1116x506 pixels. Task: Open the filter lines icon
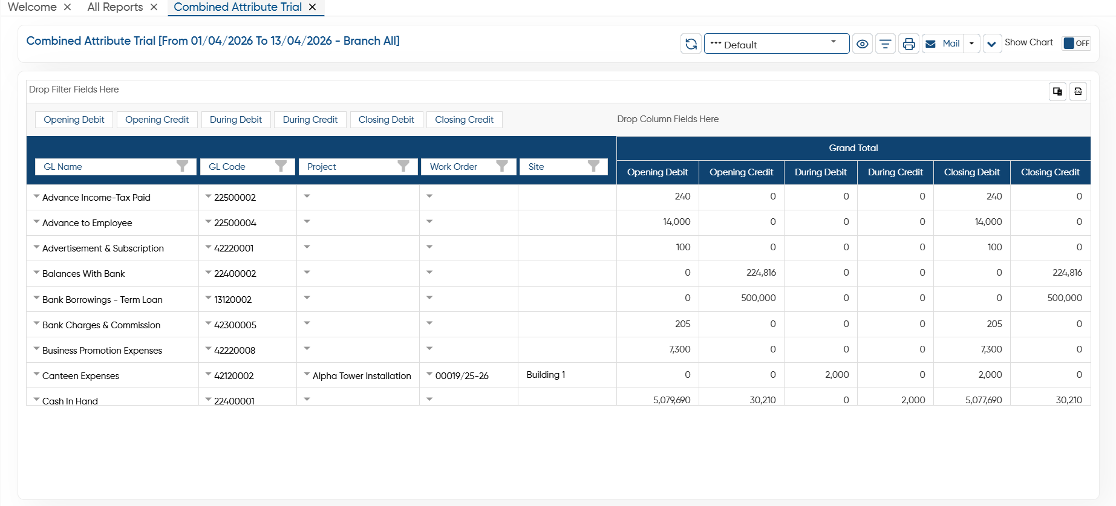coord(886,44)
